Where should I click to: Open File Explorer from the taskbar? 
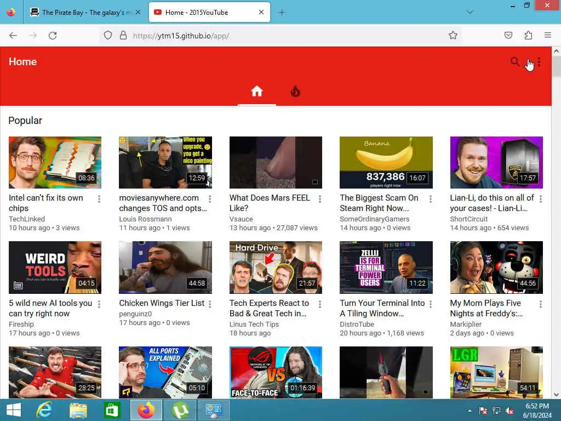click(78, 410)
